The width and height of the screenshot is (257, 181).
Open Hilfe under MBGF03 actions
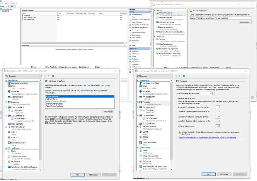[133, 45]
